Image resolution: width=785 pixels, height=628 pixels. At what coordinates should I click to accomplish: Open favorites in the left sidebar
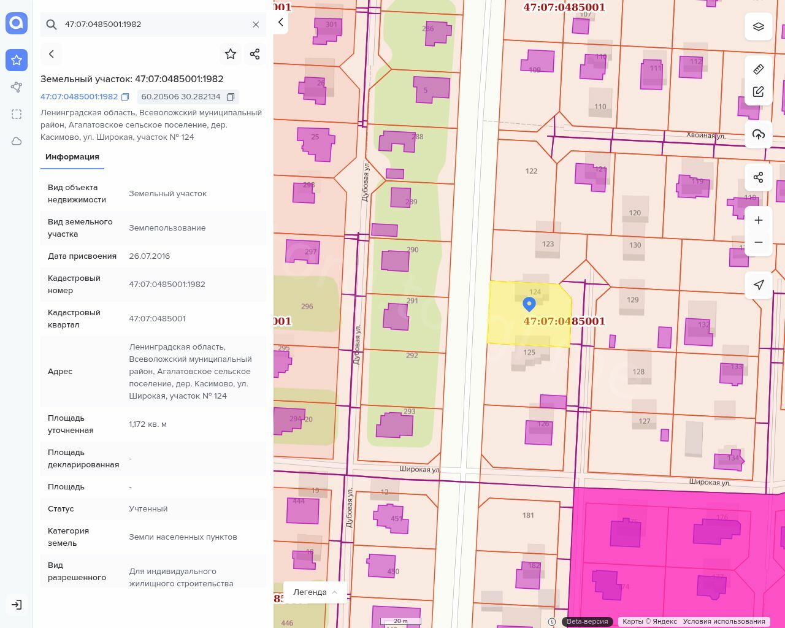17,60
